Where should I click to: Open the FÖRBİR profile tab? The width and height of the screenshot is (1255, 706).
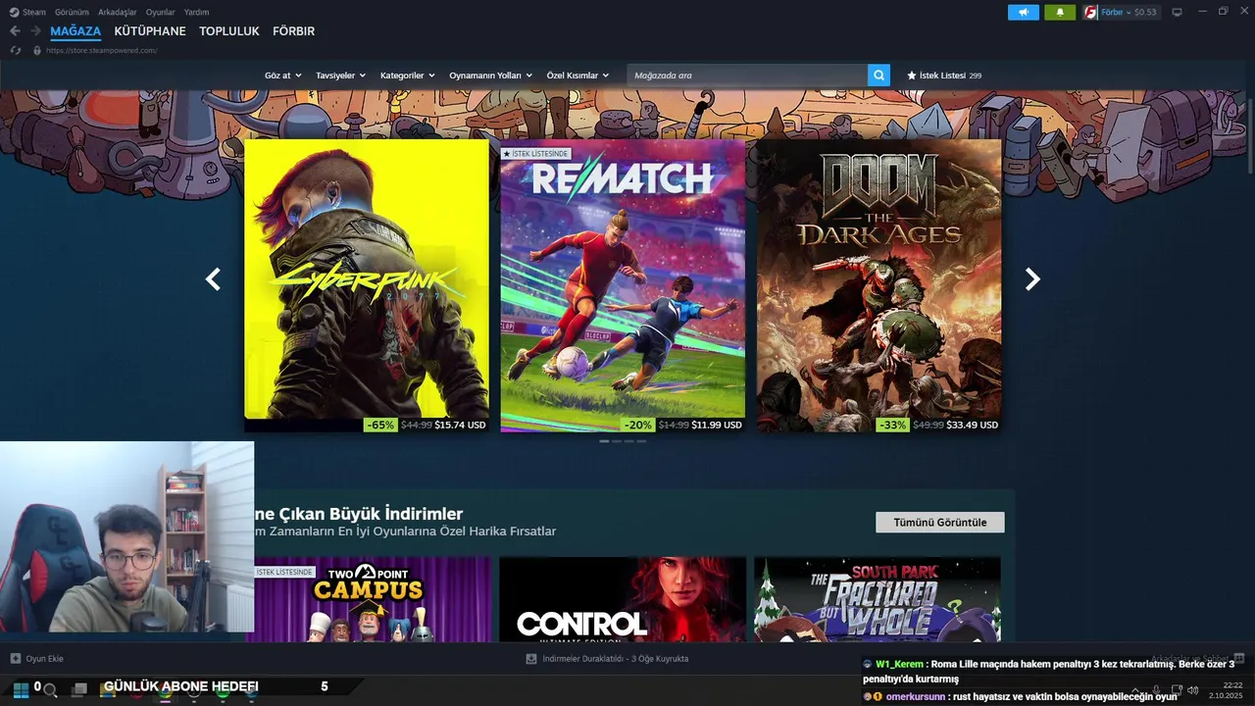click(294, 31)
